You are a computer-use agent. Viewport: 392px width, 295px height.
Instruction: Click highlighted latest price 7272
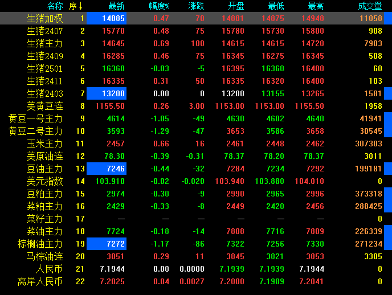coord(107,244)
